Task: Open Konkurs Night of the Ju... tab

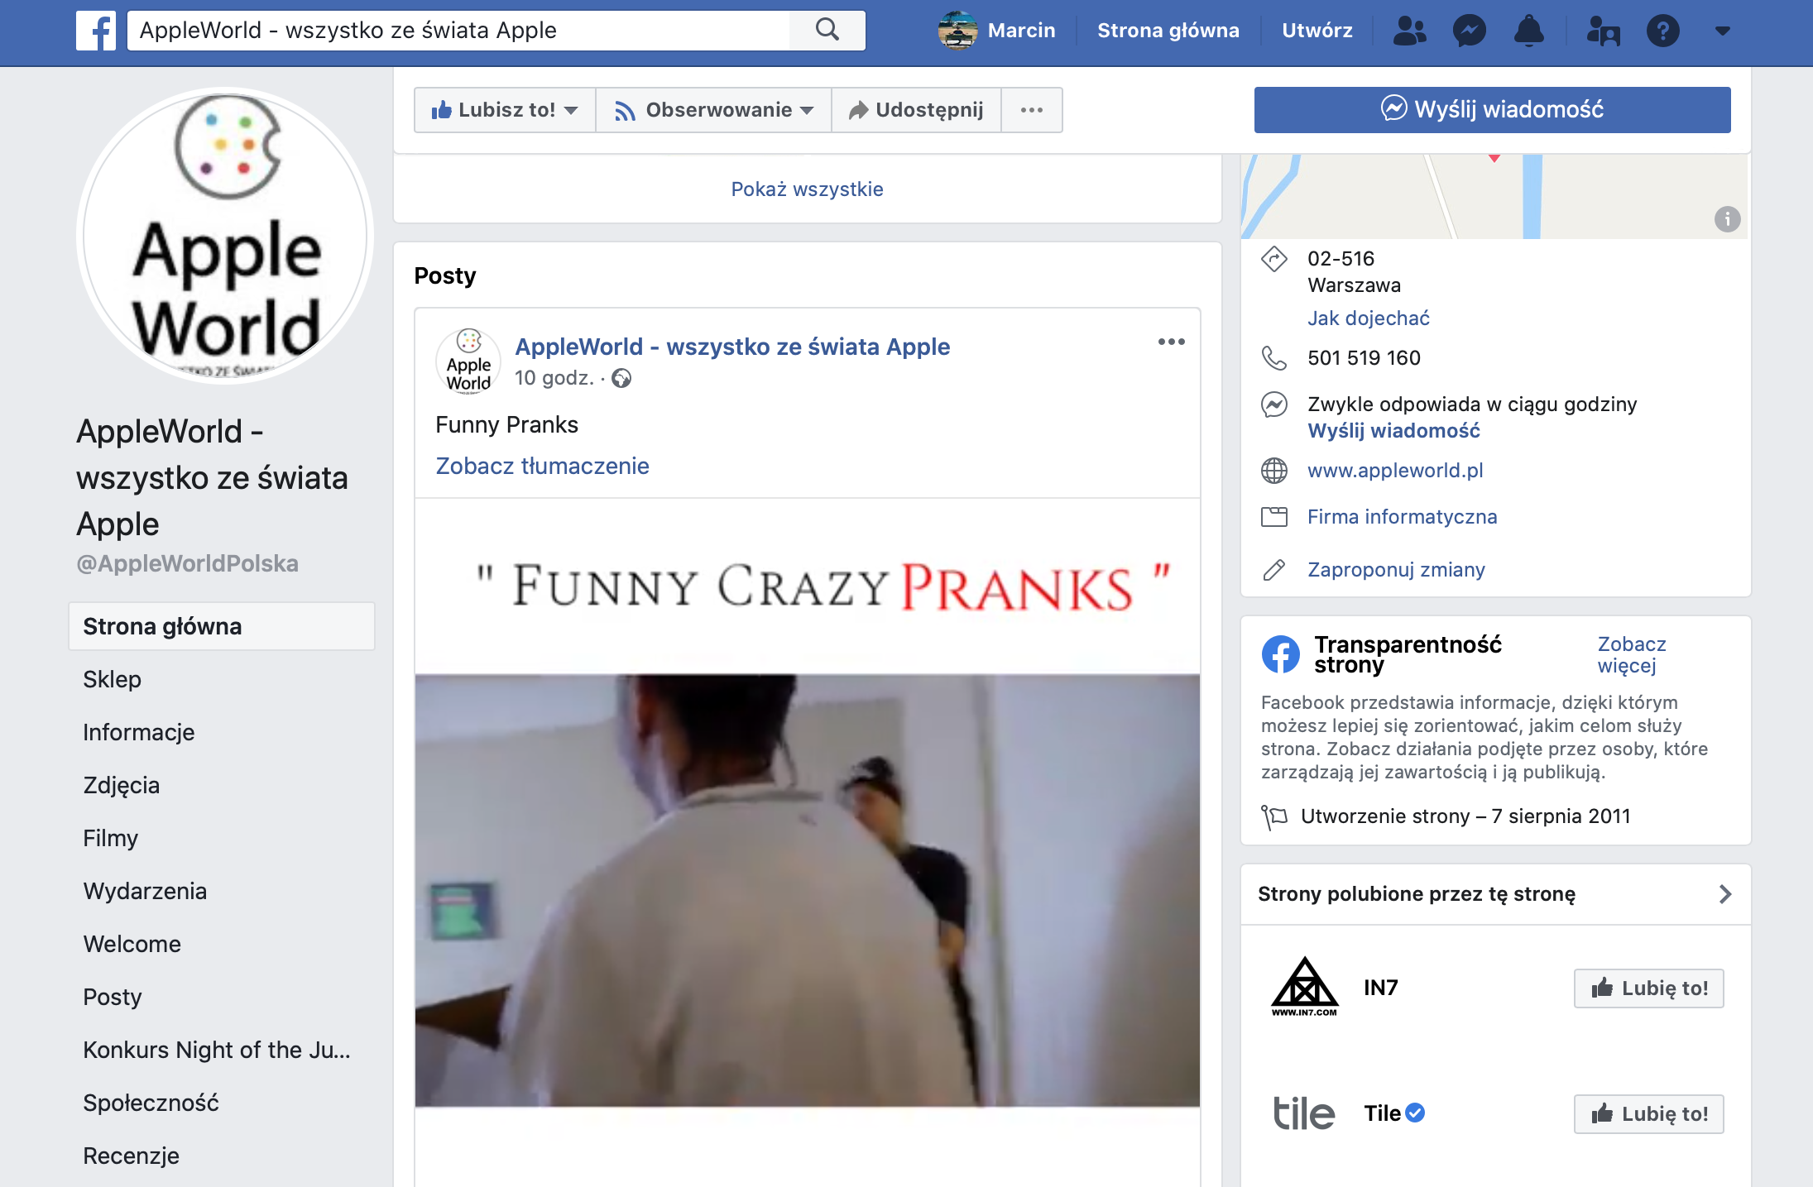Action: [x=217, y=1050]
